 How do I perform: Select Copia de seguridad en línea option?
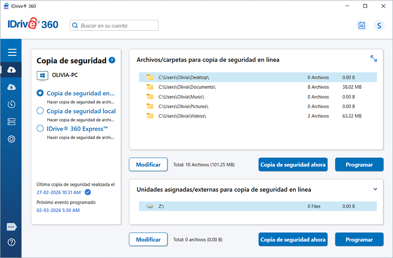(40, 93)
